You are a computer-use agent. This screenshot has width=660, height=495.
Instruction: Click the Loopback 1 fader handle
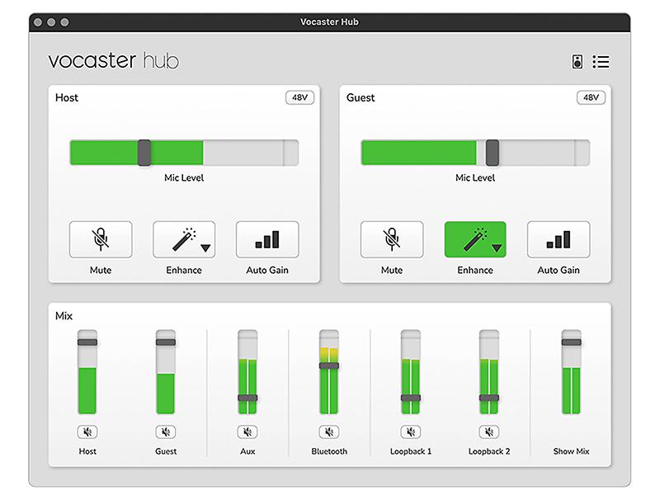pos(411,398)
